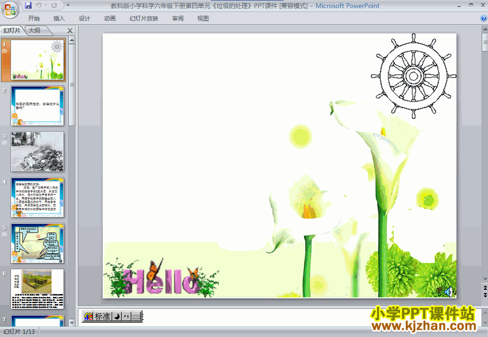
Task: Click main slide scrollbar down arrow
Action: pyautogui.click(x=485, y=279)
